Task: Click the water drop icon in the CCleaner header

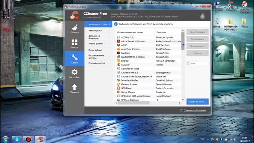Action: 202,16
